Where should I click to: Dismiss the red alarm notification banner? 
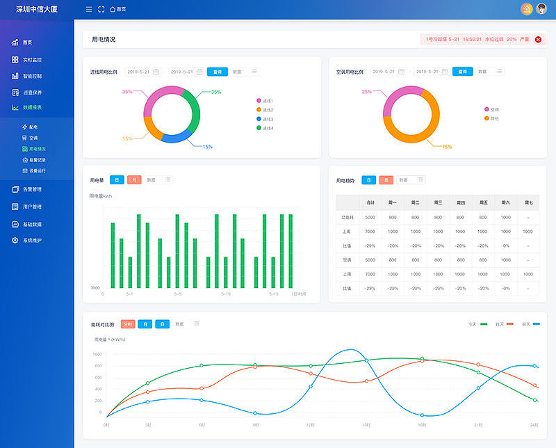click(x=538, y=40)
